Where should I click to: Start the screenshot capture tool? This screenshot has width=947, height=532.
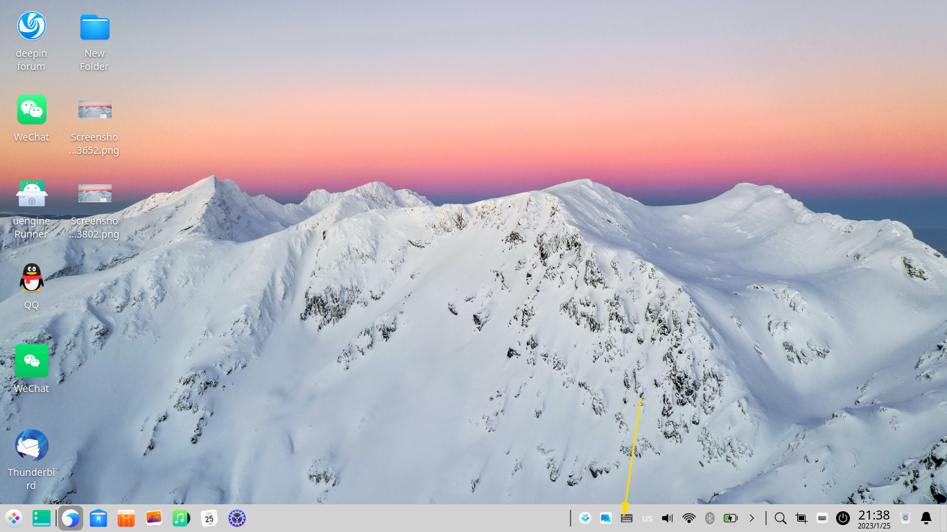(x=801, y=518)
